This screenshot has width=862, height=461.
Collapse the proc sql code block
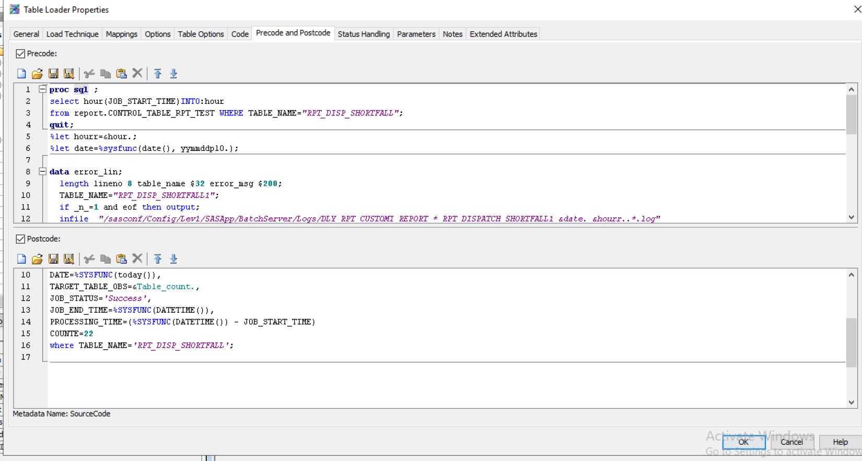click(43, 89)
